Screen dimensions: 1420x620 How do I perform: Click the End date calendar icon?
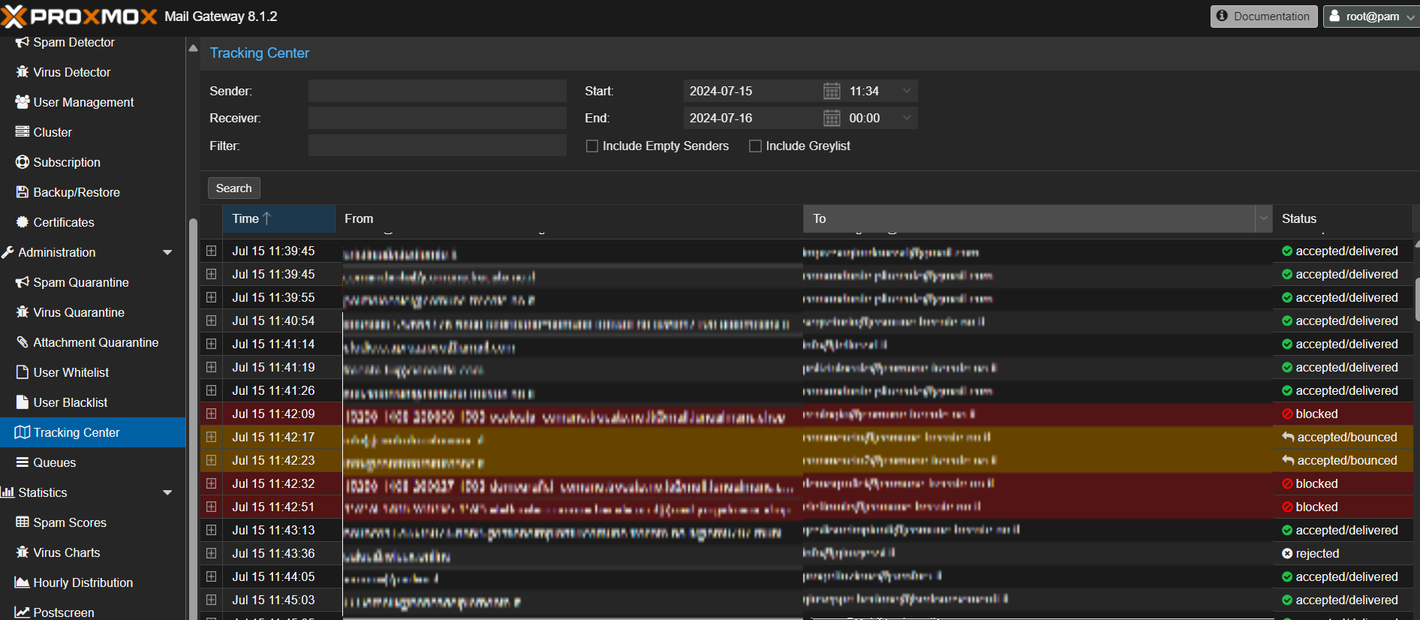tap(832, 119)
